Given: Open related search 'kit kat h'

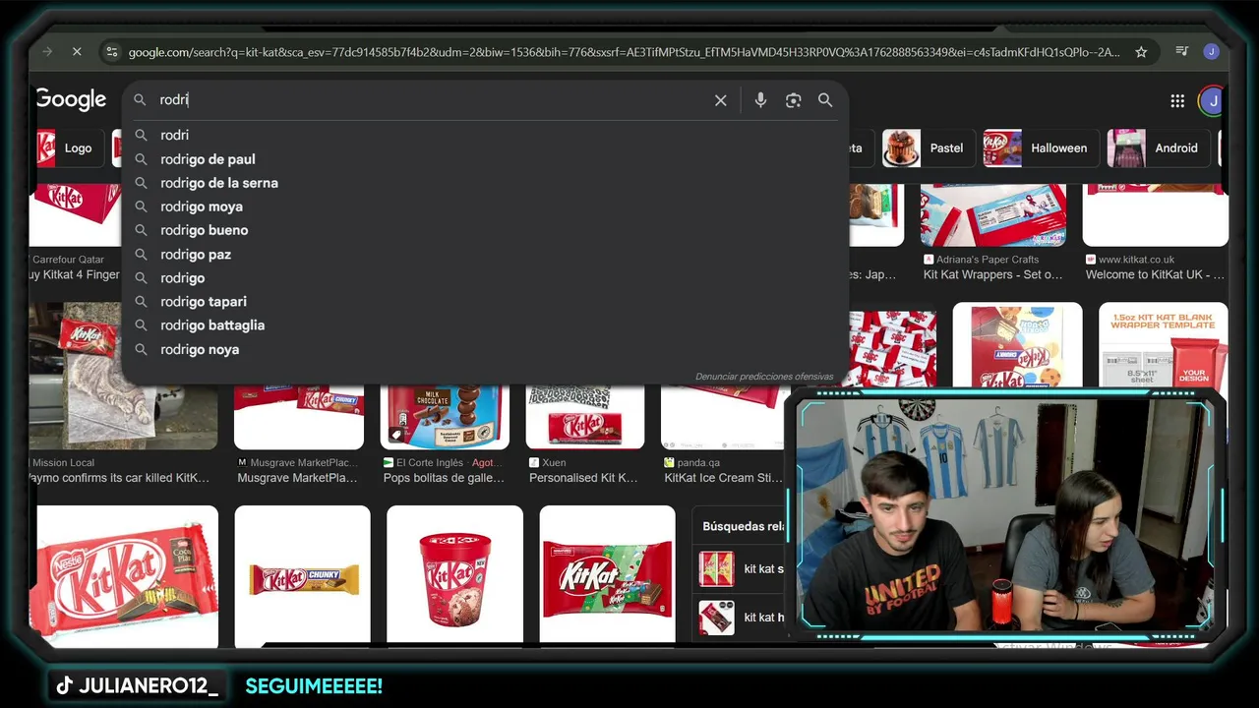Looking at the screenshot, I should (x=741, y=618).
